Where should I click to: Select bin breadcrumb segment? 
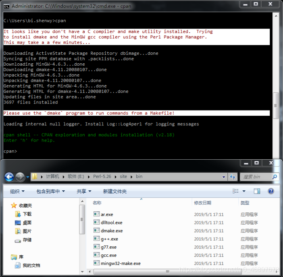tap(139, 177)
